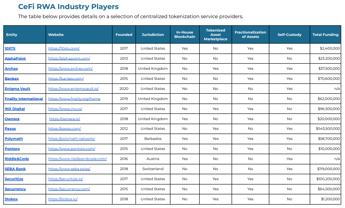This screenshot has height=208, width=345.
Task: Visit the https://securitize.io/ website link
Action: click(x=66, y=179)
